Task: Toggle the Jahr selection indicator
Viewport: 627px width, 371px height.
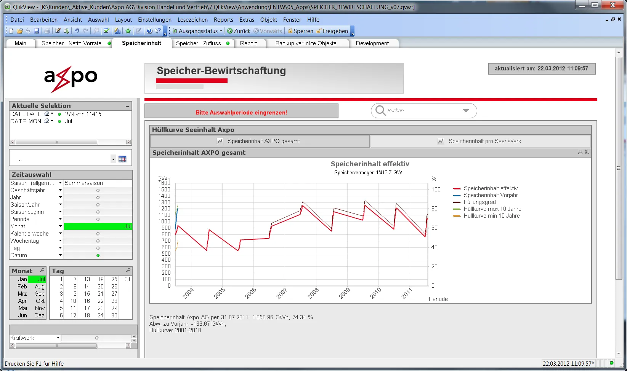Action: point(98,197)
